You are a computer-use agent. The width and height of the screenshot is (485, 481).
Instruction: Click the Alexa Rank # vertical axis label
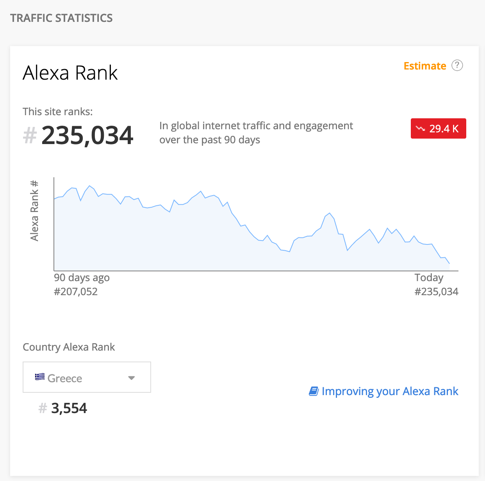(34, 211)
